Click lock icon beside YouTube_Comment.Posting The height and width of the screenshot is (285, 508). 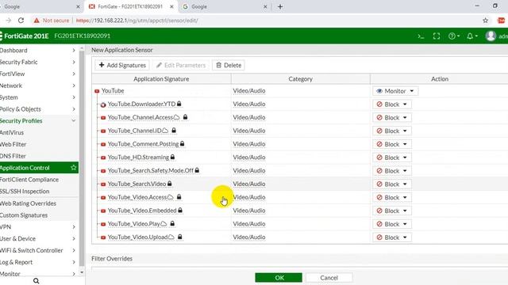[x=182, y=143]
